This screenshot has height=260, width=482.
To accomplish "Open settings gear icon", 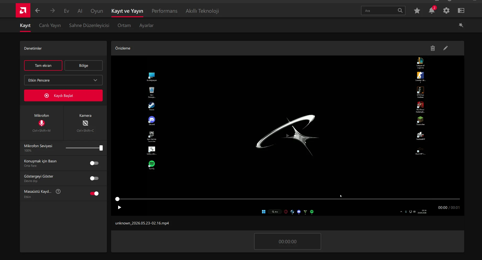I will 446,10.
